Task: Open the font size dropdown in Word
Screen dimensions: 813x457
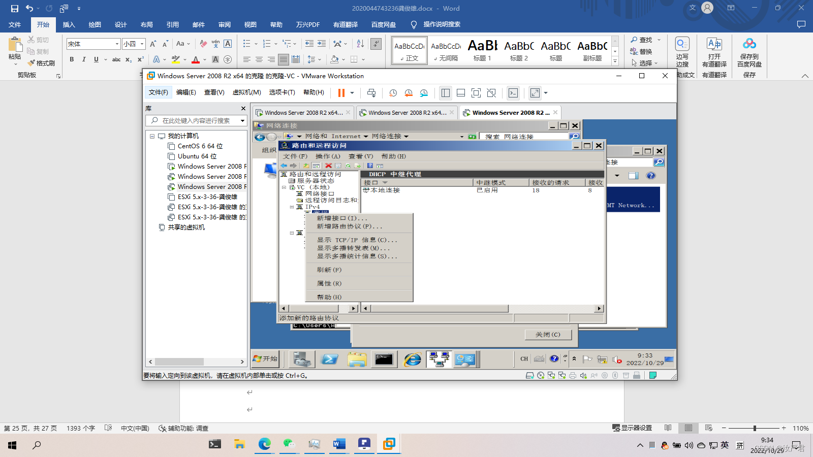Action: (x=142, y=44)
